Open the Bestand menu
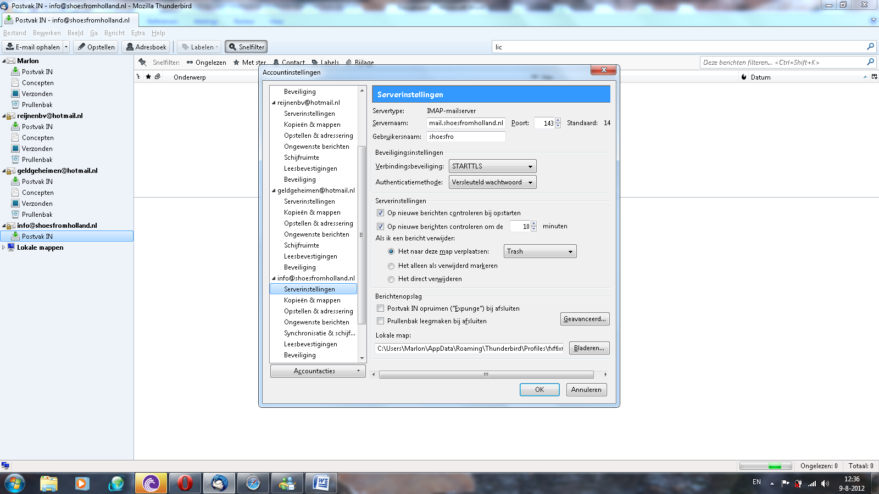879x494 pixels. [15, 33]
